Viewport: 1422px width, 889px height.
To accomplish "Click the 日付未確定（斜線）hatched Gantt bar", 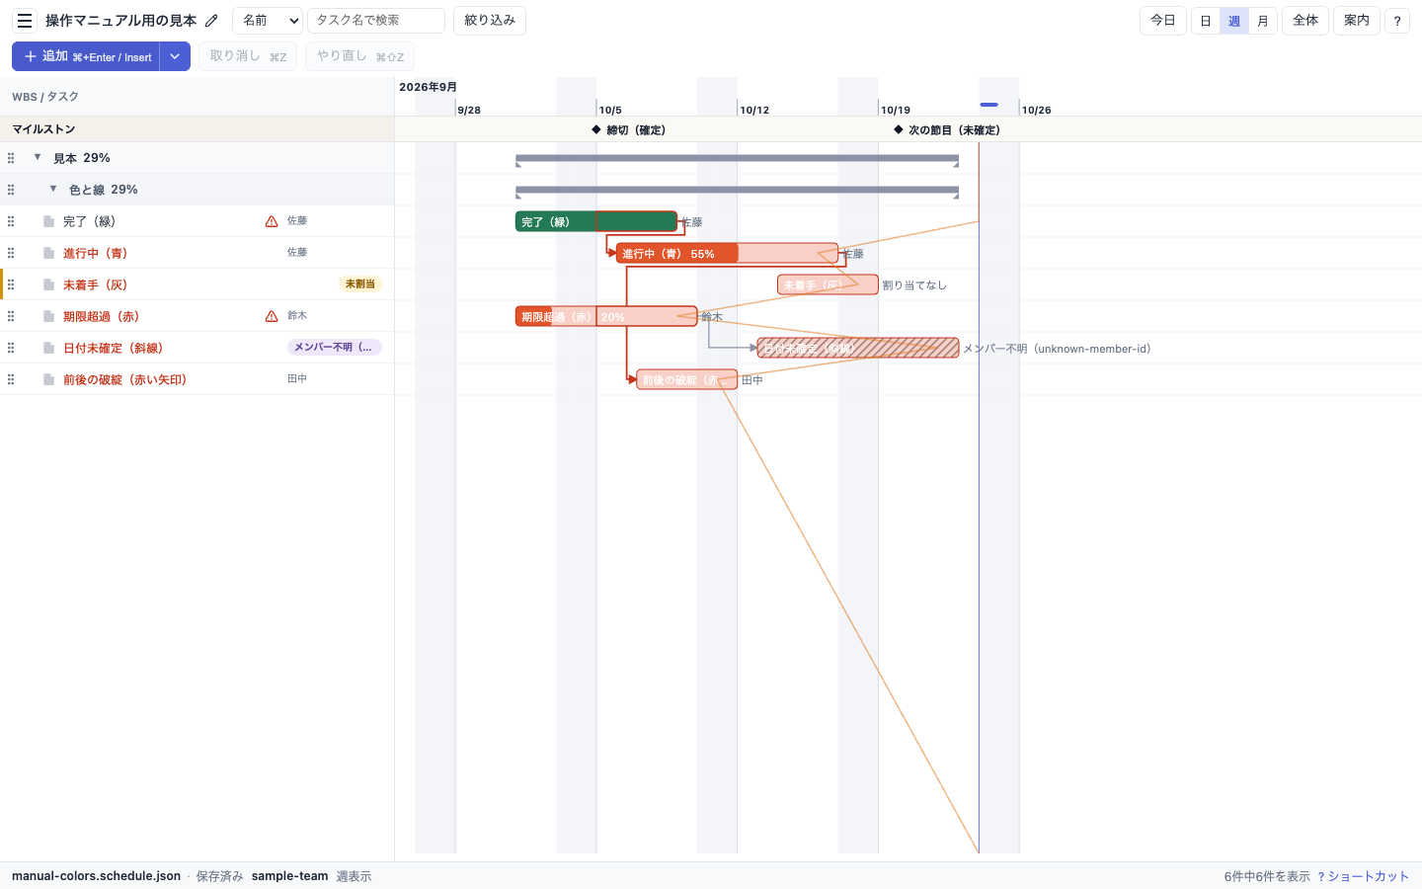I will pyautogui.click(x=858, y=348).
